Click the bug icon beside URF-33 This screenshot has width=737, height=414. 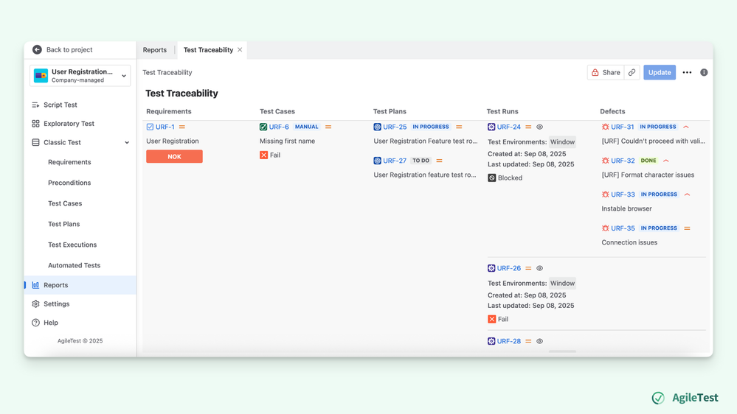[x=606, y=194]
